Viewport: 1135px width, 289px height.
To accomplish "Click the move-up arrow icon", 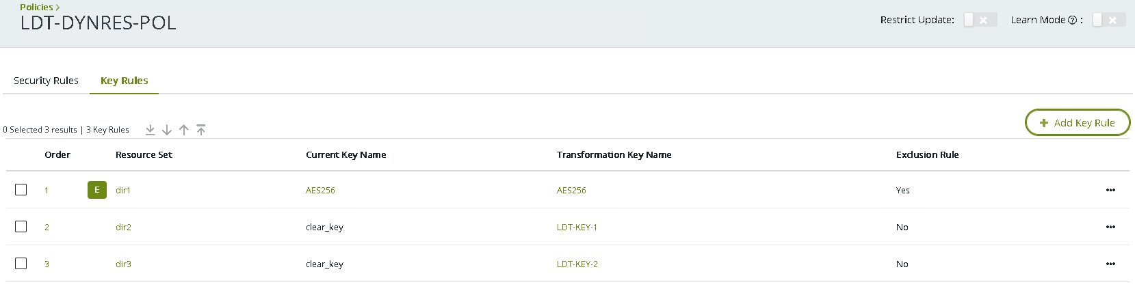I will click(x=184, y=130).
